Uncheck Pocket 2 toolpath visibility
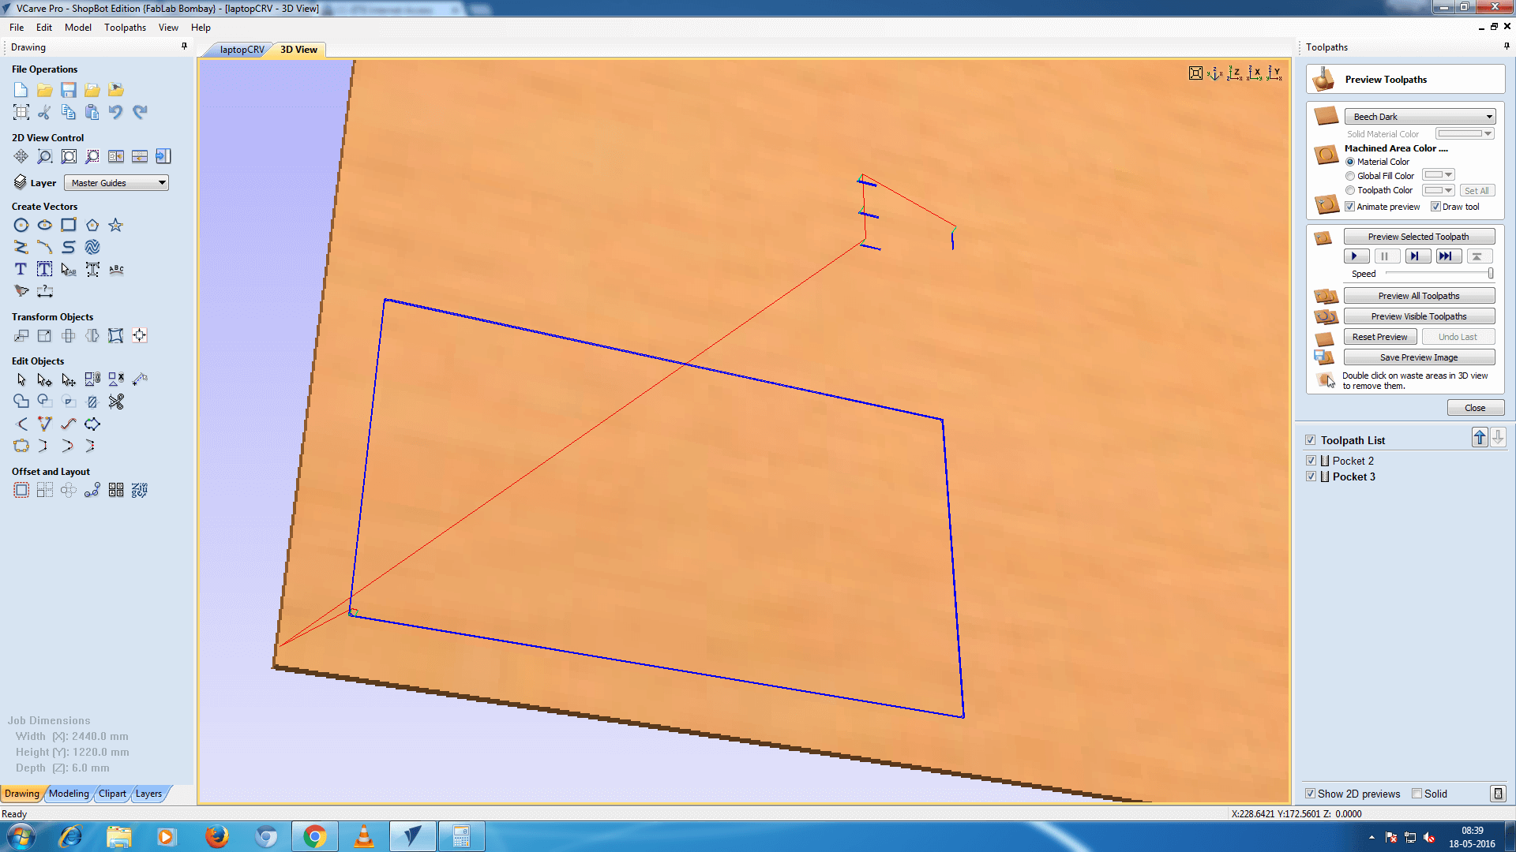 click(1311, 461)
